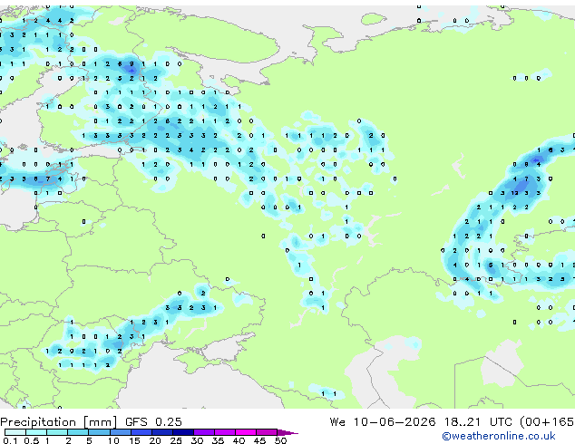Click the legend label '50'
The image size is (575, 444).
[281, 440]
